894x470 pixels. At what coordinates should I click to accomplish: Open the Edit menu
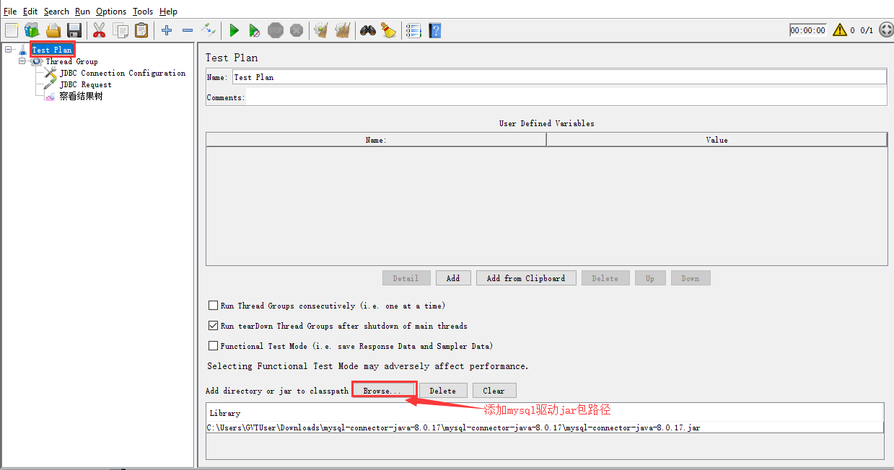(30, 12)
